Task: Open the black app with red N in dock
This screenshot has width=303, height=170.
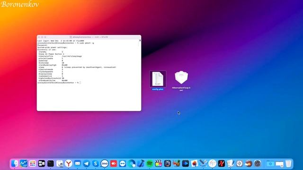Action: 222,163
